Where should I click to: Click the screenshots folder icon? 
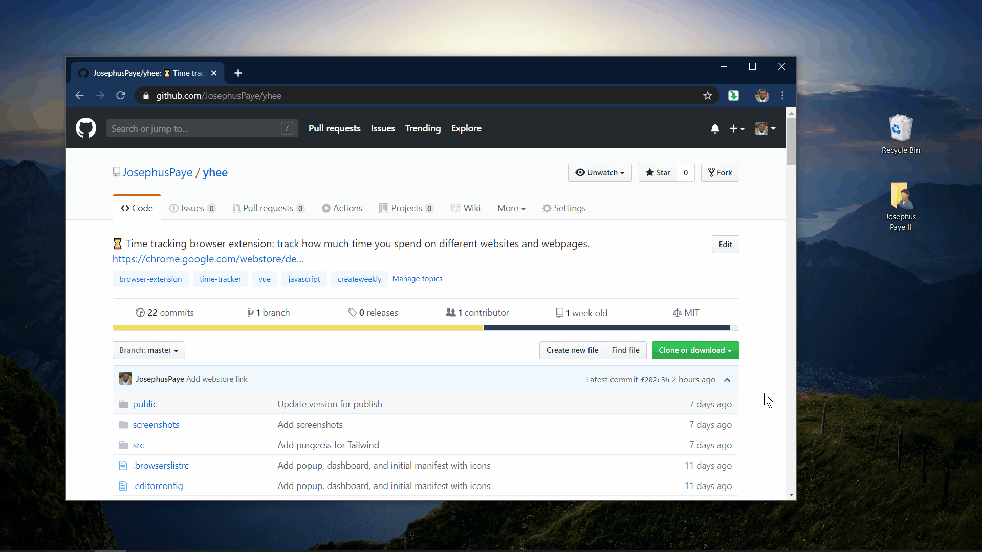[123, 425]
